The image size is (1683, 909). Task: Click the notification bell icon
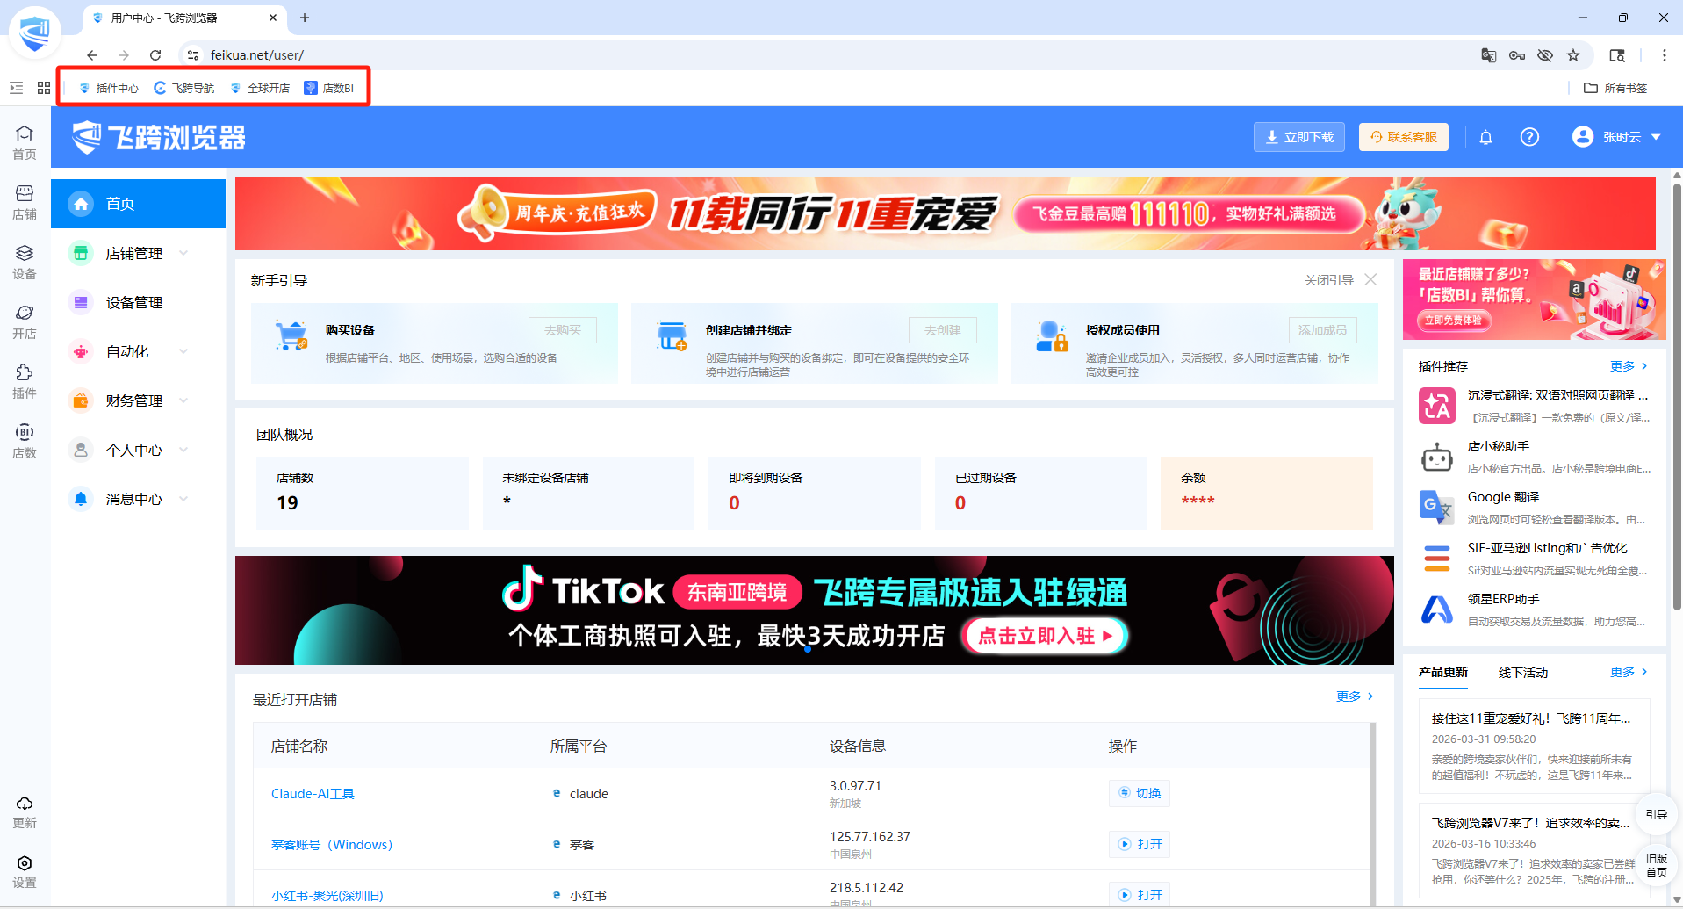tap(1485, 137)
